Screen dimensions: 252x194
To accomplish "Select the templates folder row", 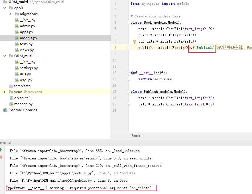I will [55, 86].
